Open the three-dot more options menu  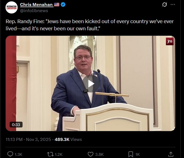point(173,4)
